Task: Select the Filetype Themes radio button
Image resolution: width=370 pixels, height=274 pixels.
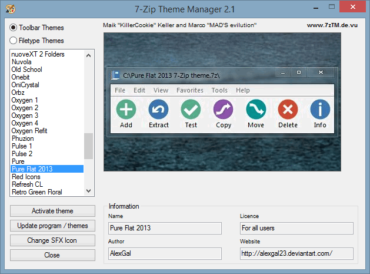Action: (x=13, y=41)
